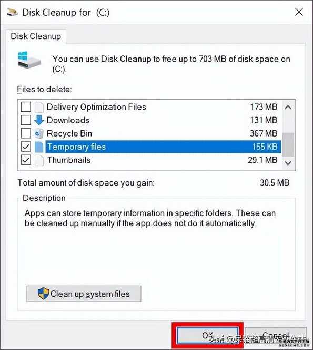Image resolution: width=313 pixels, height=350 pixels.
Task: Uncheck the Thumbnails checkbox
Action: (26, 160)
